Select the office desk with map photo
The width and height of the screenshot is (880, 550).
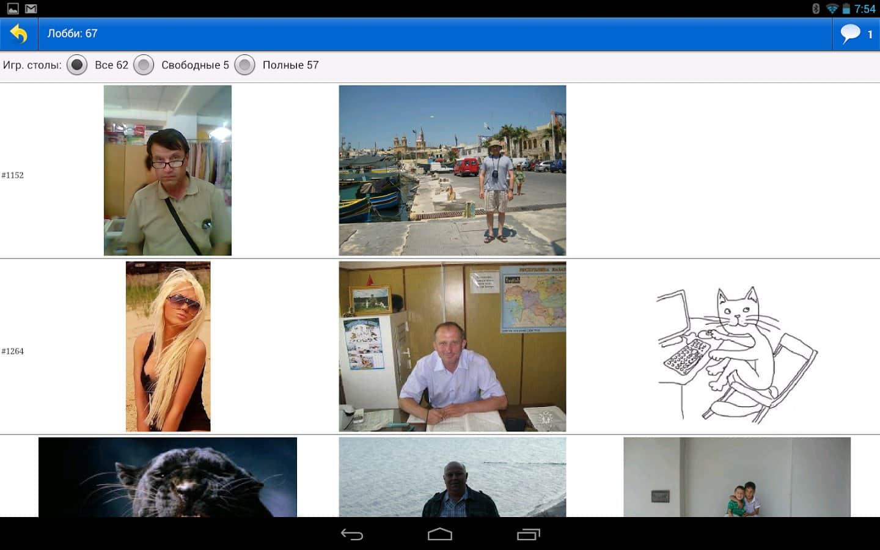[452, 346]
